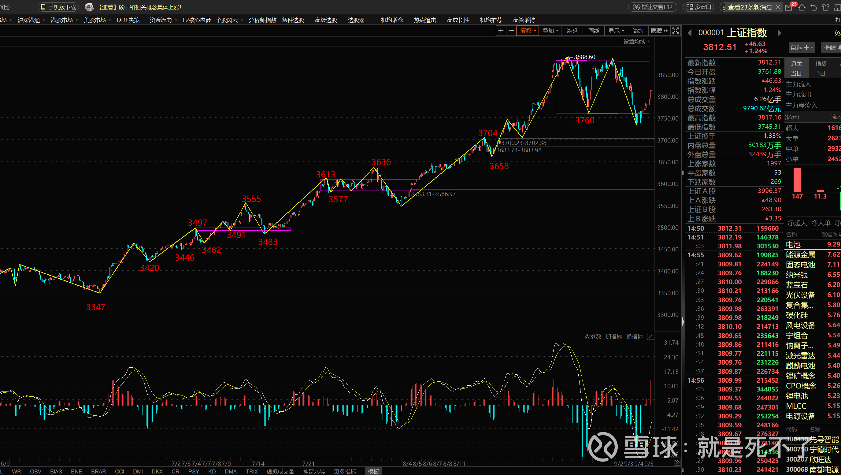
Task: Open the 复权 dropdown
Action: click(x=528, y=31)
